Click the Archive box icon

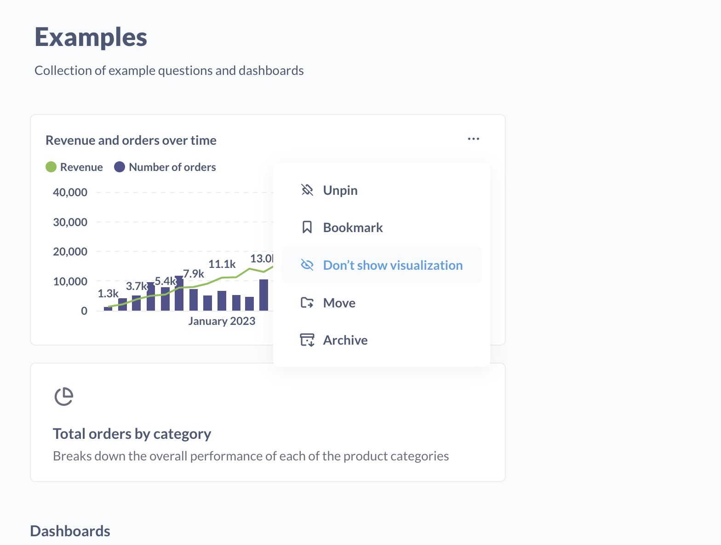tap(306, 340)
